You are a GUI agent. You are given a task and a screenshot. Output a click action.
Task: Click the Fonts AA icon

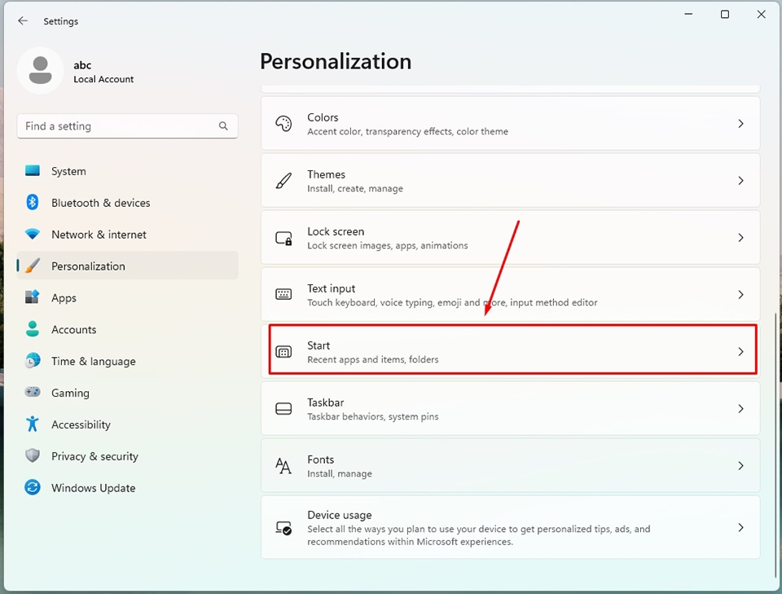tap(283, 466)
